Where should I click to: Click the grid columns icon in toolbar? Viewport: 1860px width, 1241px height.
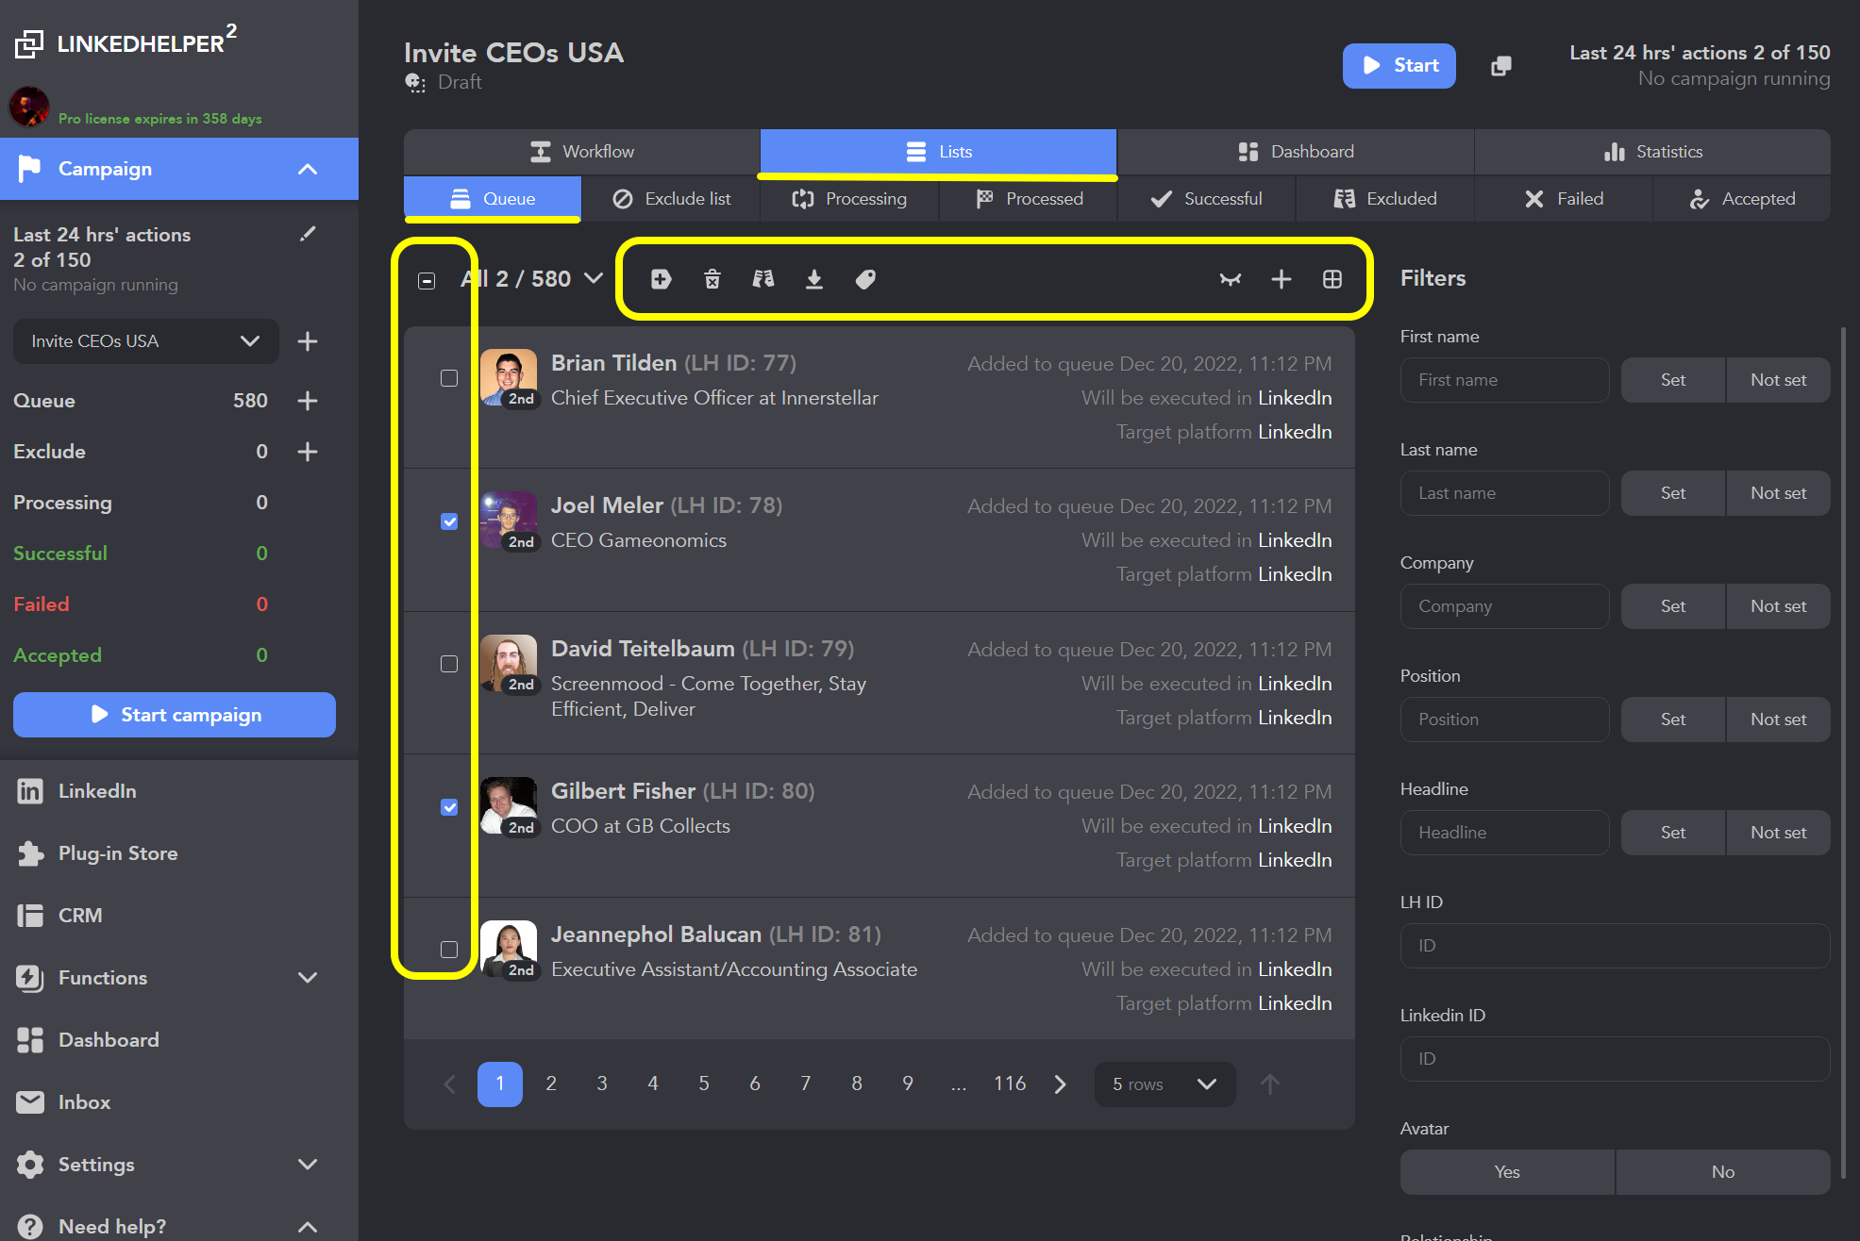click(1332, 279)
